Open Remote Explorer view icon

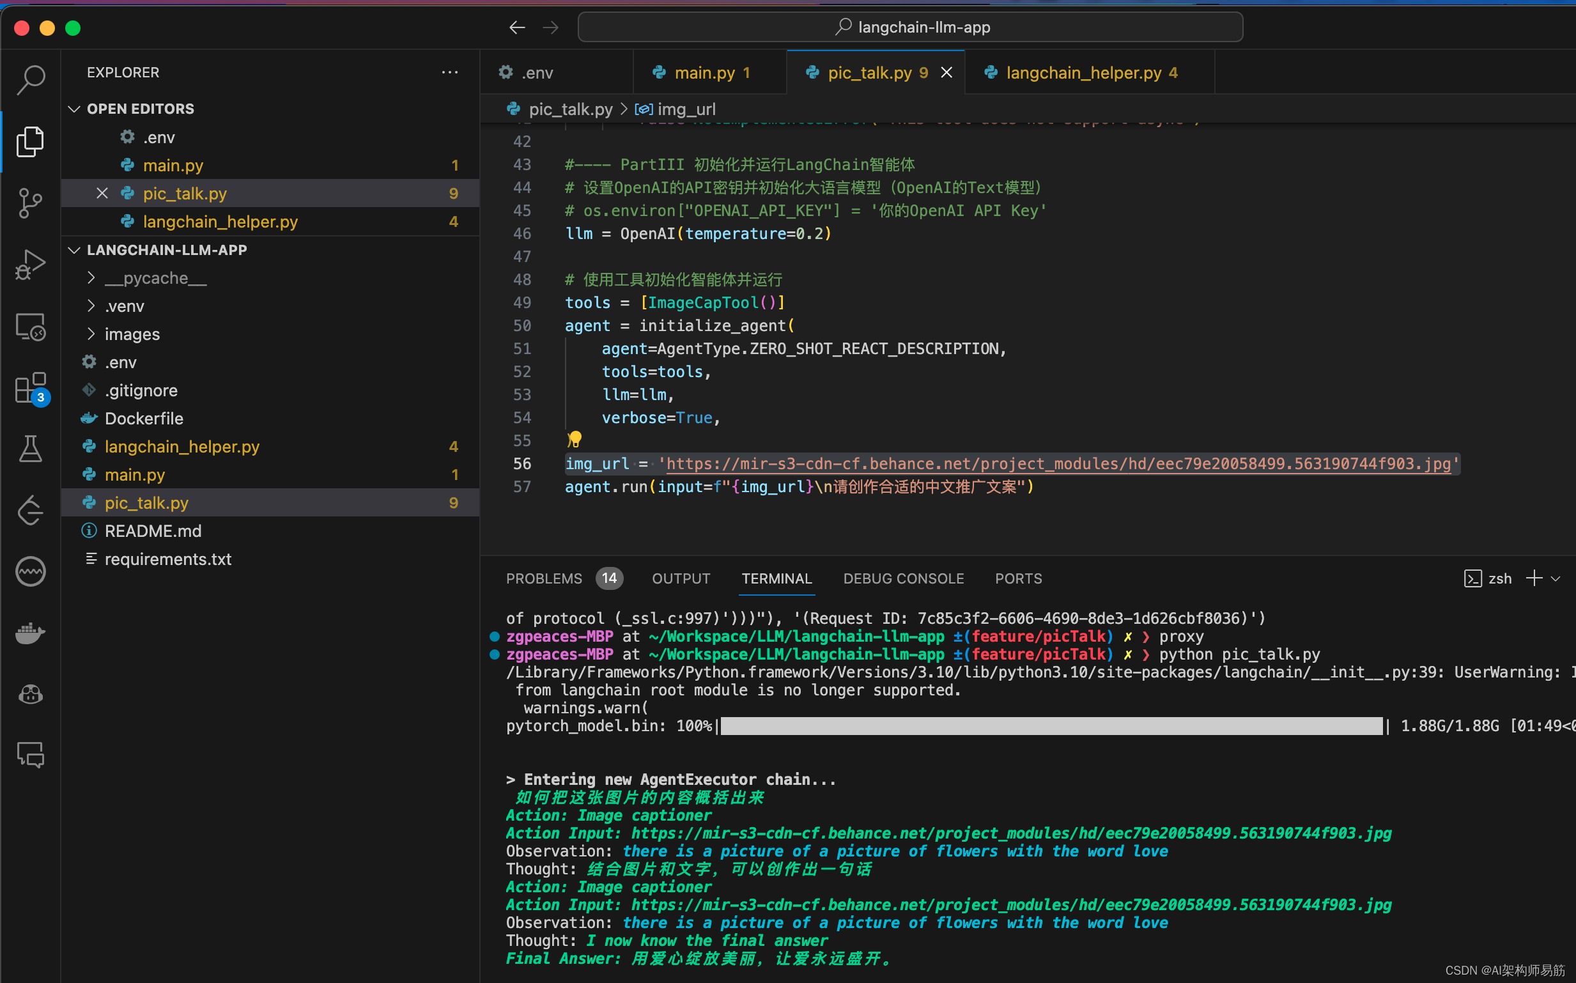pos(31,326)
